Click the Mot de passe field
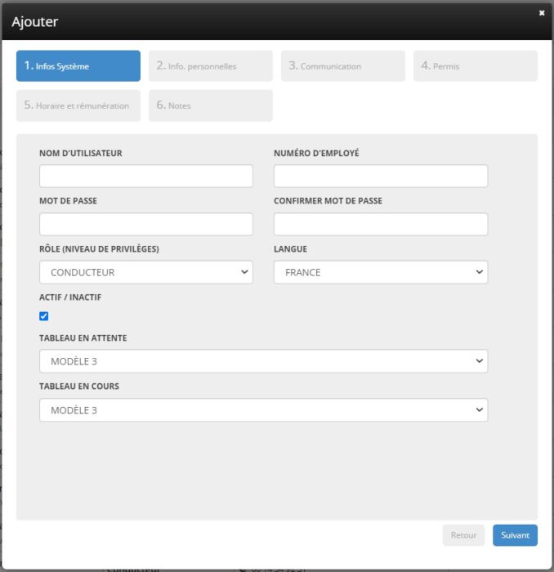Screen dimensions: 554x572 146,224
